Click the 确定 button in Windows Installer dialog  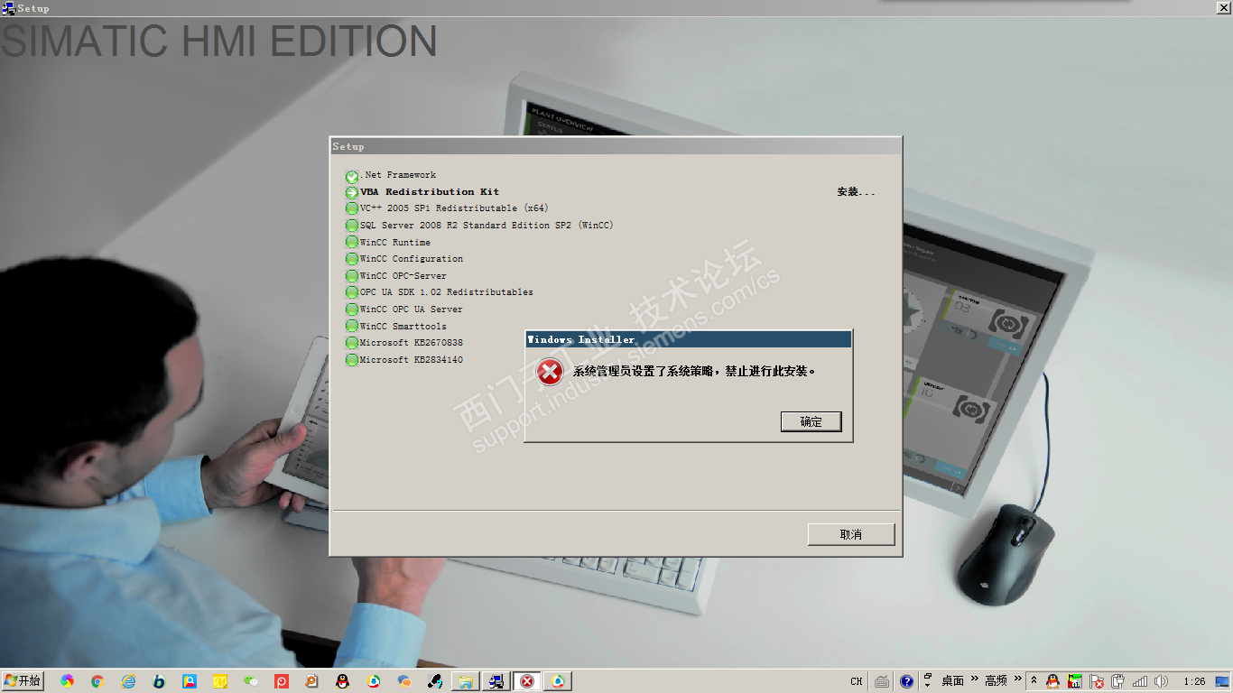click(x=811, y=421)
